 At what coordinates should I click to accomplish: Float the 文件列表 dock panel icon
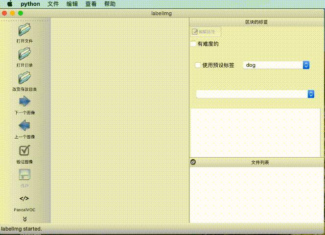point(193,162)
